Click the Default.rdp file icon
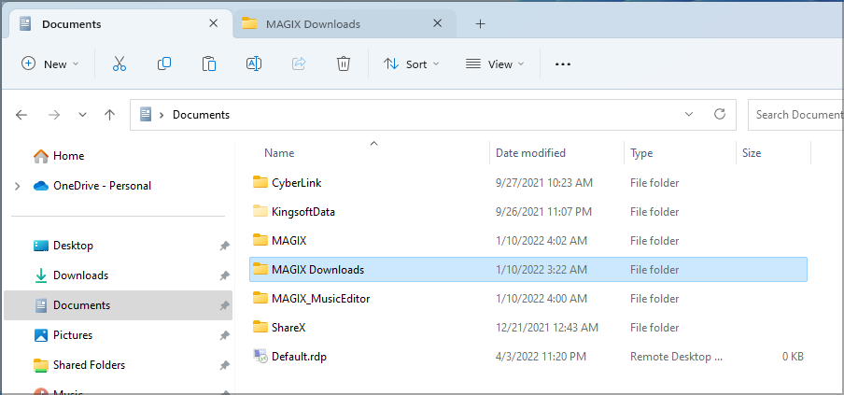 point(260,357)
